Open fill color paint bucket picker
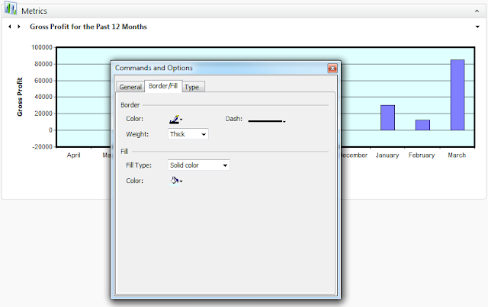The height and width of the screenshot is (307, 488). click(176, 181)
